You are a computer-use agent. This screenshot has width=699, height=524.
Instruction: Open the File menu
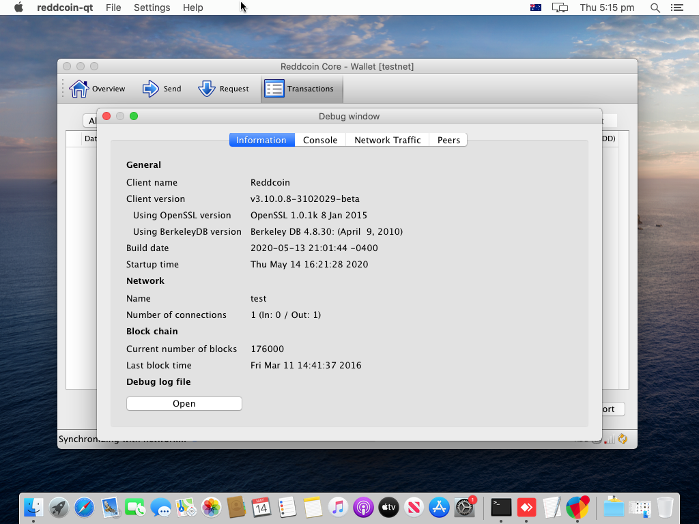[113, 8]
